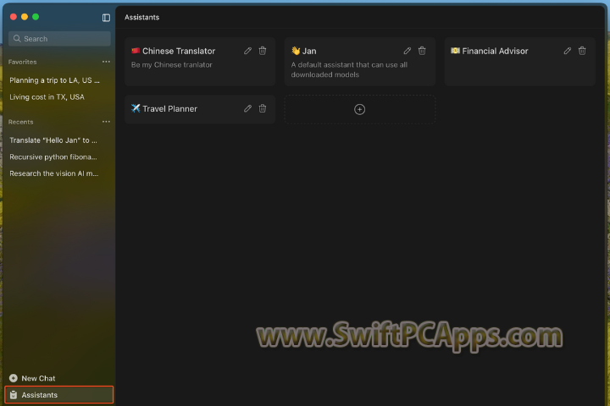Edit the Financial Advisor assistant

568,51
